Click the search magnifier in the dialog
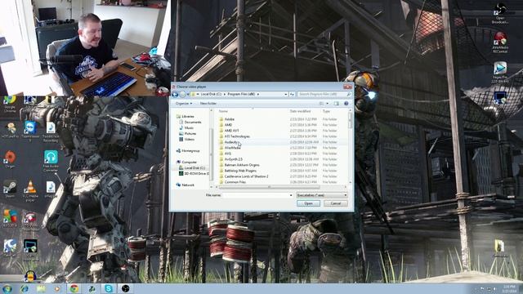The image size is (523, 294). (349, 95)
